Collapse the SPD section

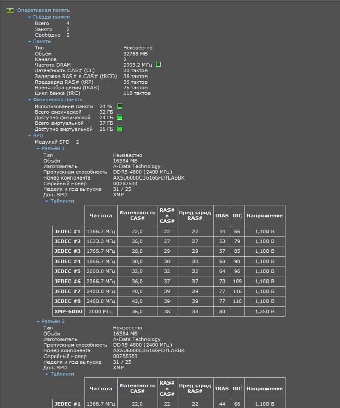tap(29, 136)
